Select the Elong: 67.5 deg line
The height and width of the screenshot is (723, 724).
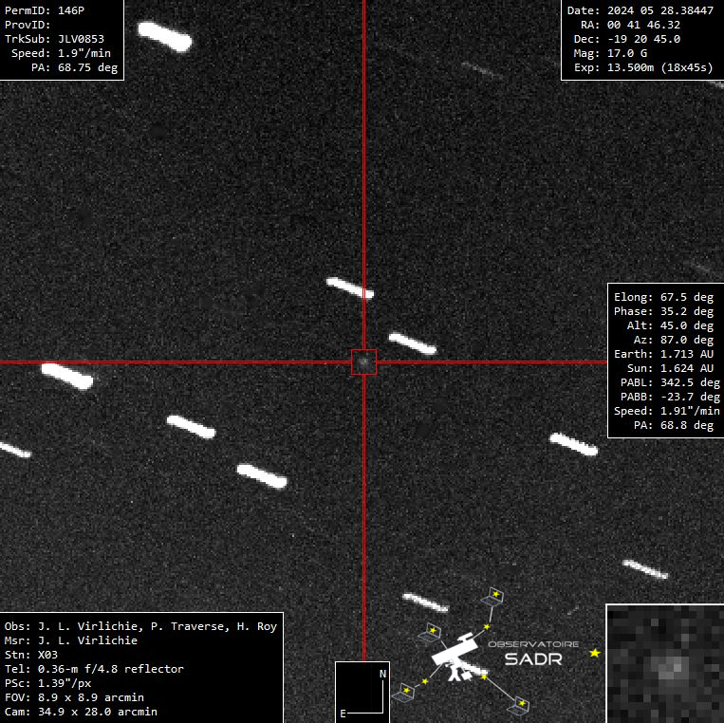tap(663, 297)
